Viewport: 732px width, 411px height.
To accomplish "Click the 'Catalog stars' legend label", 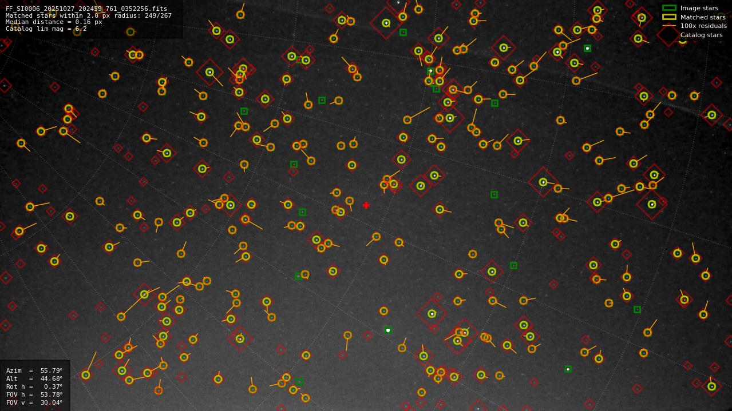I will click(x=701, y=35).
